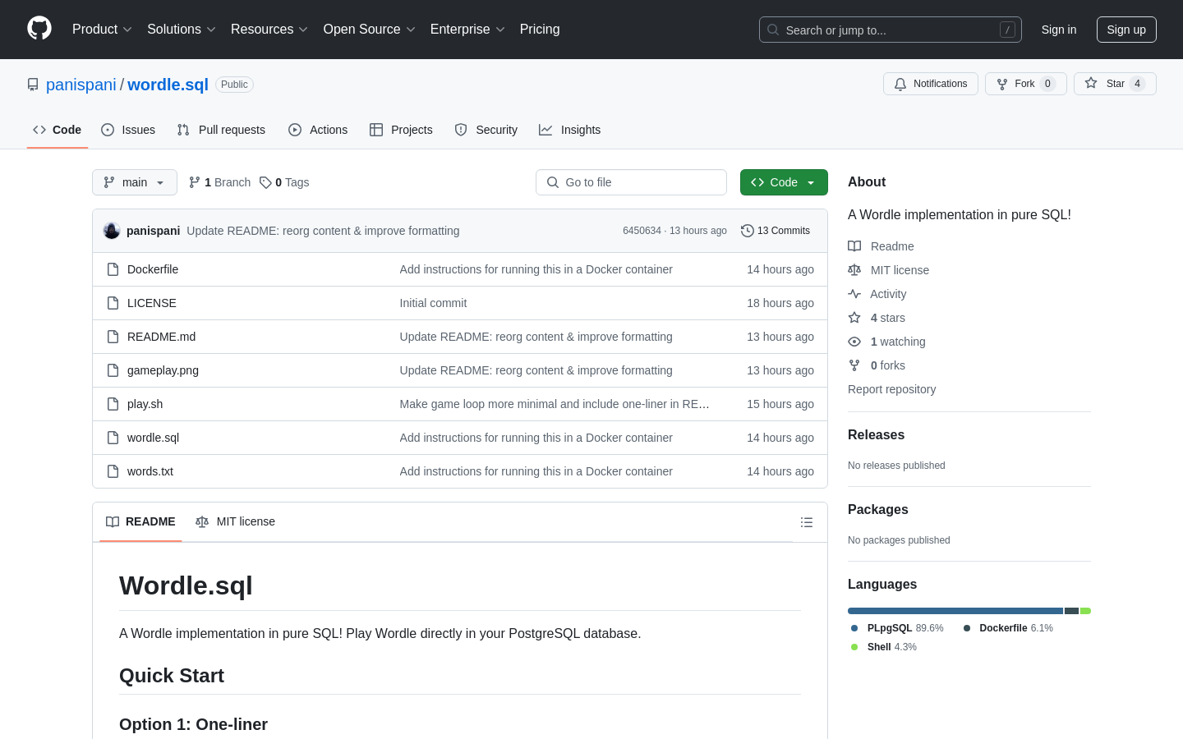This screenshot has height=739, width=1183.
Task: Click Report repository link
Action: tap(891, 389)
